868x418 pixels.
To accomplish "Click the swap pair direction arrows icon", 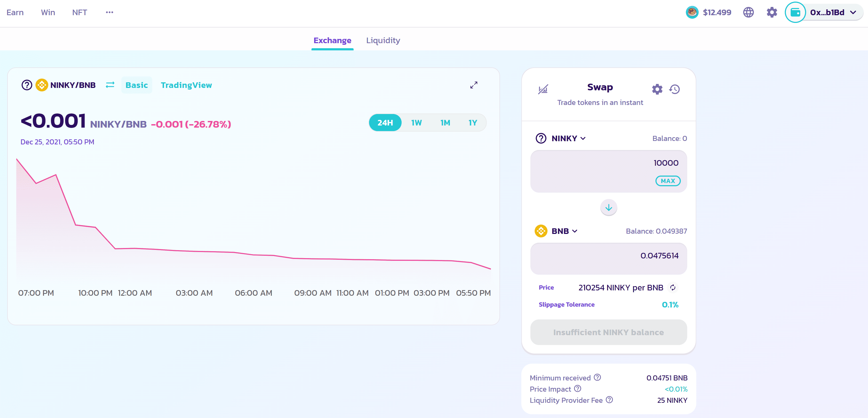I will pyautogui.click(x=110, y=85).
